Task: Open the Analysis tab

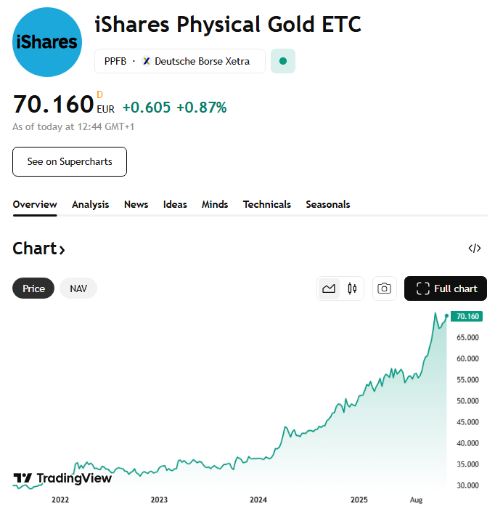Action: click(90, 204)
